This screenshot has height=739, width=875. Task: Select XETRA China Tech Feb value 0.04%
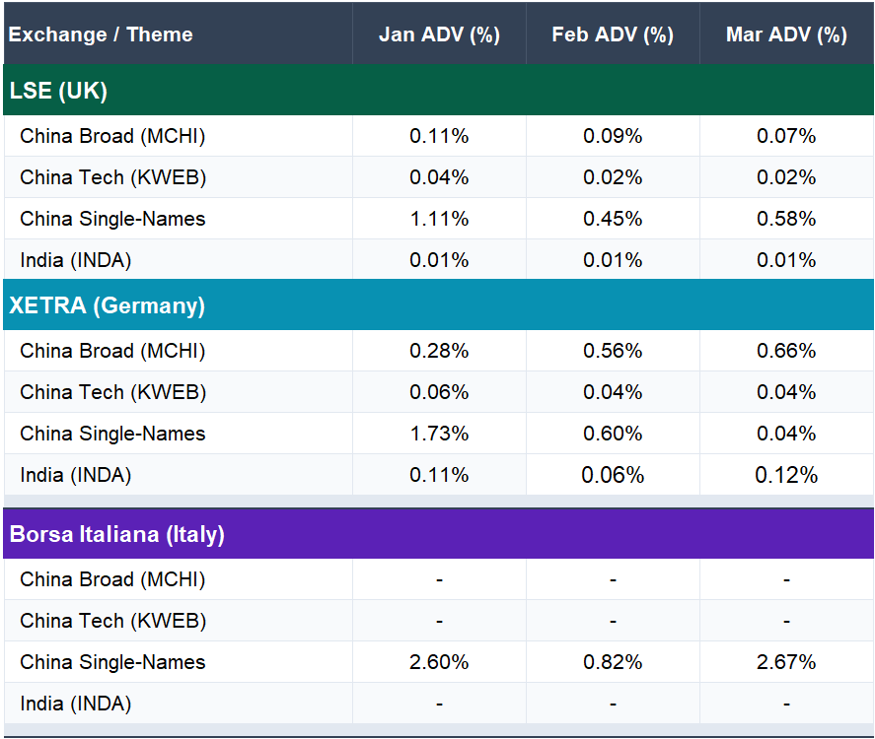[613, 392]
